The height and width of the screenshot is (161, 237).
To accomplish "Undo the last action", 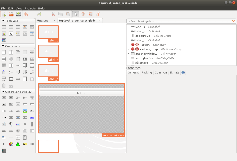I will 26,14.
